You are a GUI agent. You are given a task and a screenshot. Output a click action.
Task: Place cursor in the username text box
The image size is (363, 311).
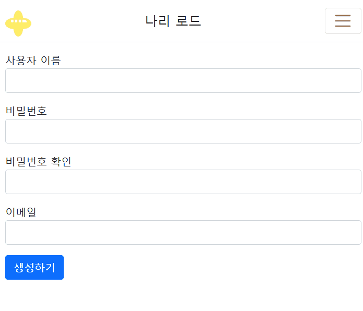point(183,80)
